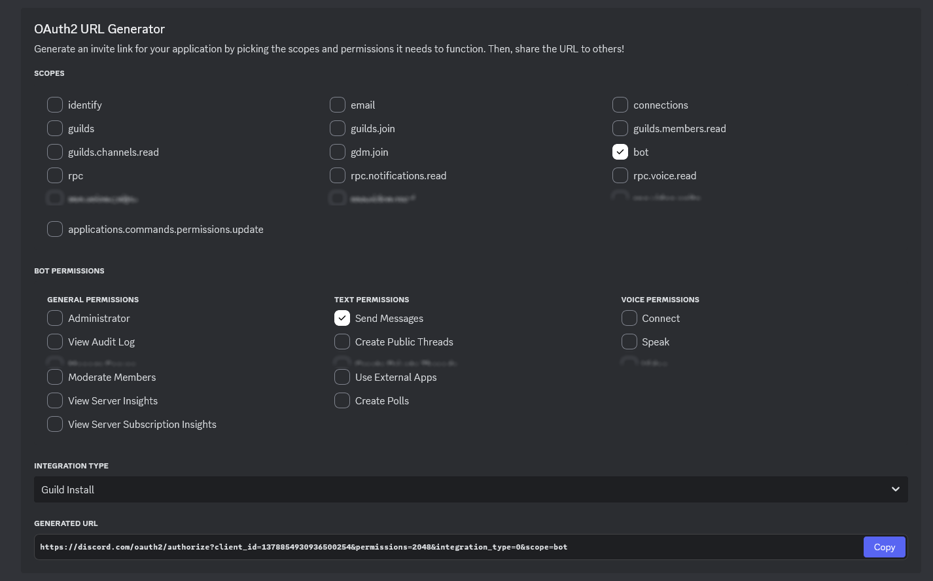Check the applications.commands.permissions.update scope

[55, 229]
